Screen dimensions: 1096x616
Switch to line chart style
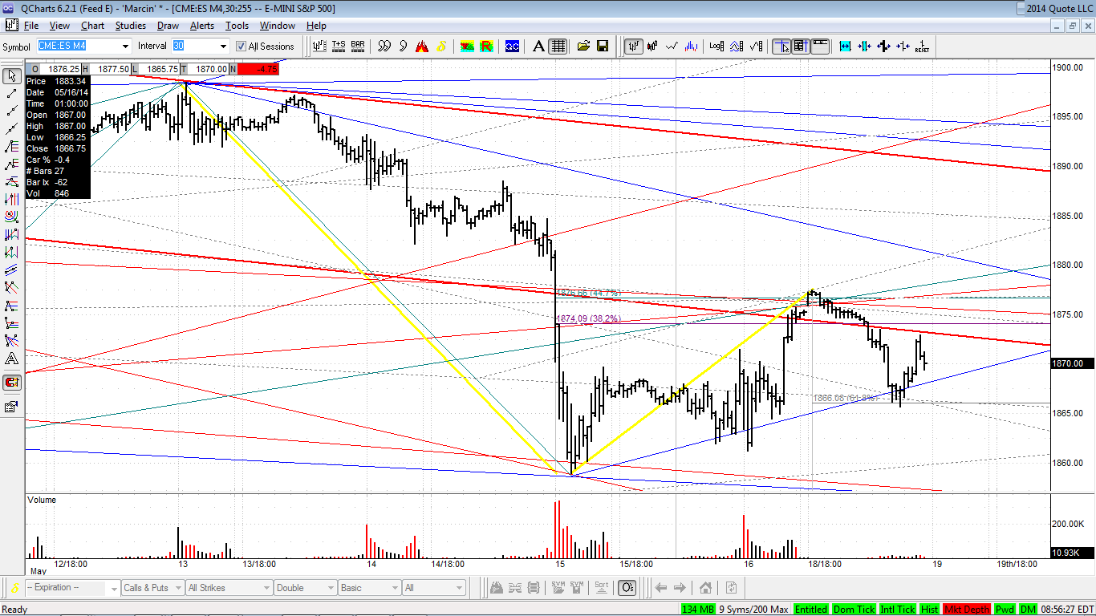click(673, 47)
